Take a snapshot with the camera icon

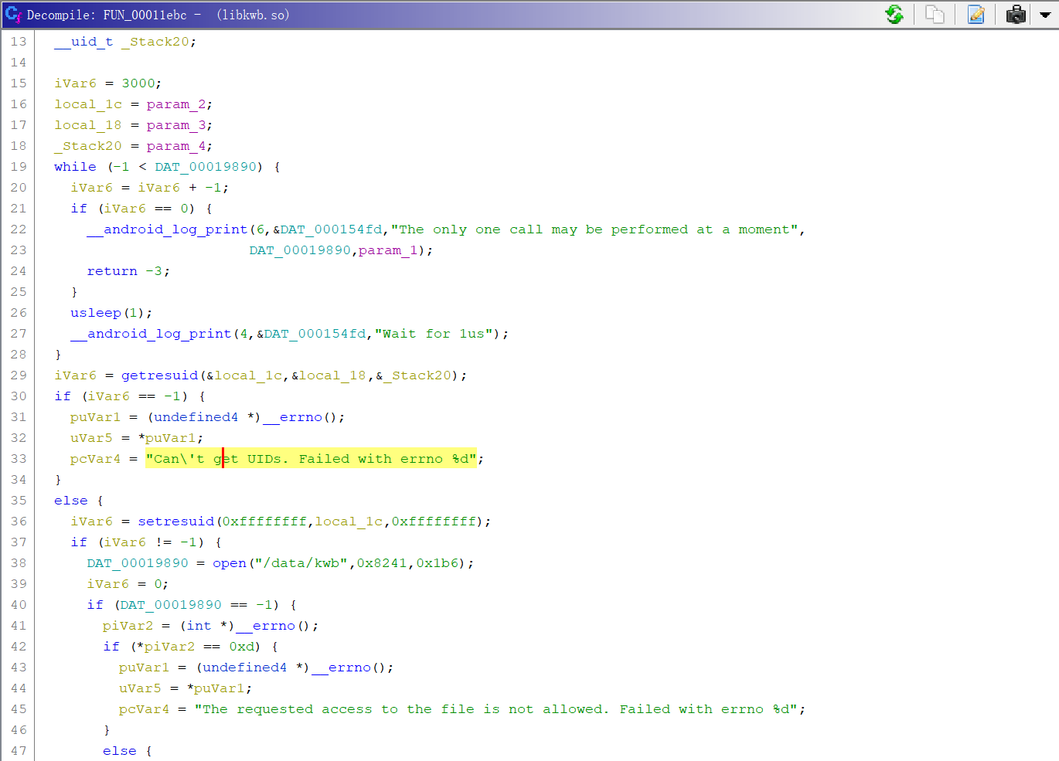(1016, 14)
